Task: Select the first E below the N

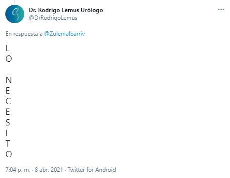Action: (8, 91)
